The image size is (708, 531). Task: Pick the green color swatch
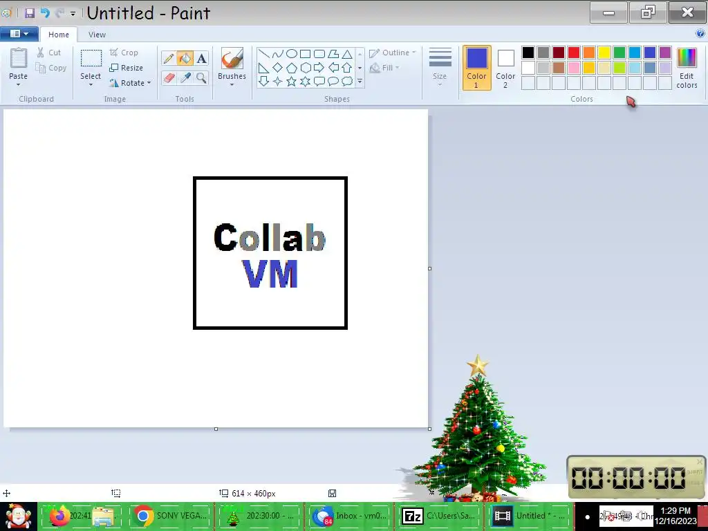619,53
